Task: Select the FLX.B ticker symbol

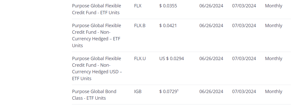Action: point(140,26)
